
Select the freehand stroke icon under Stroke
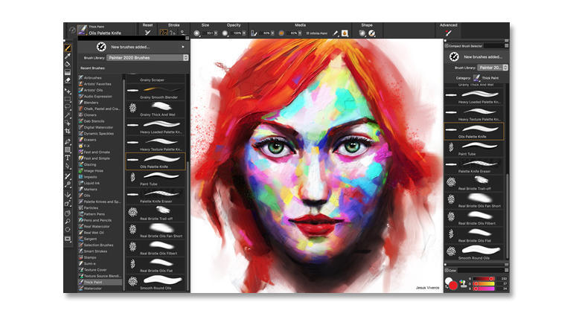click(164, 33)
